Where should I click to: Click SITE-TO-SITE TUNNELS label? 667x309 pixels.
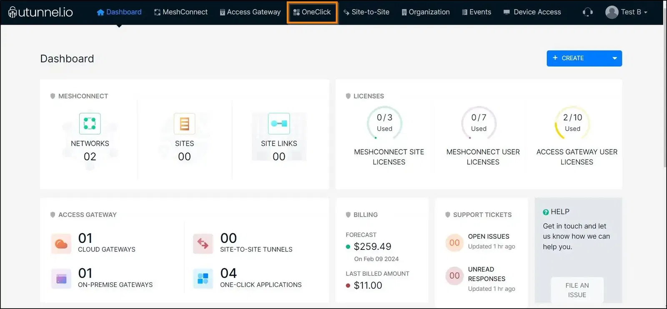click(x=256, y=249)
